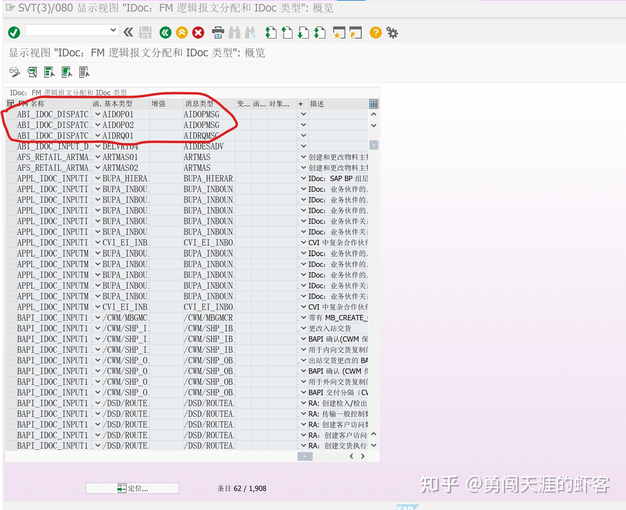This screenshot has width=626, height=510.
Task: Click bottom scroll-down arrow of table
Action: (374, 445)
